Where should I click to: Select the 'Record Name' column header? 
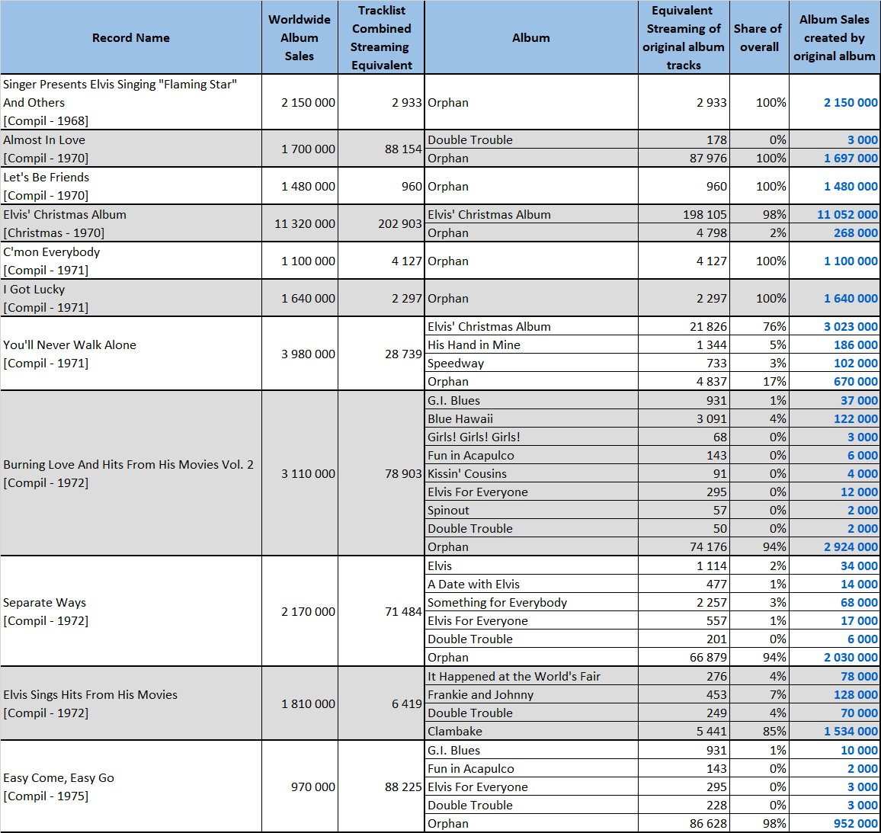pos(131,37)
